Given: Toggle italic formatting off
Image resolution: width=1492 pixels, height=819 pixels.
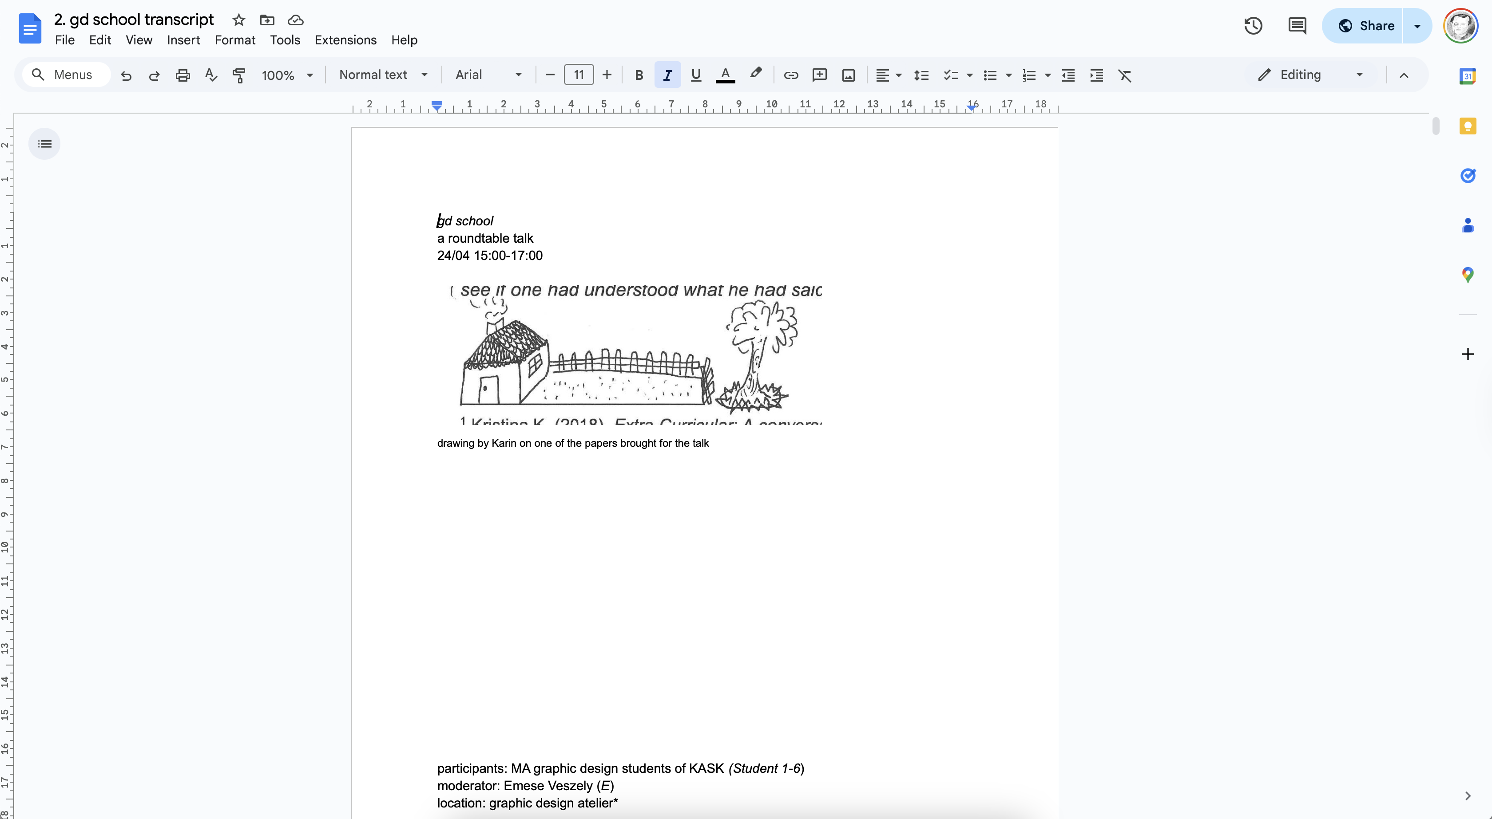Looking at the screenshot, I should (x=667, y=75).
